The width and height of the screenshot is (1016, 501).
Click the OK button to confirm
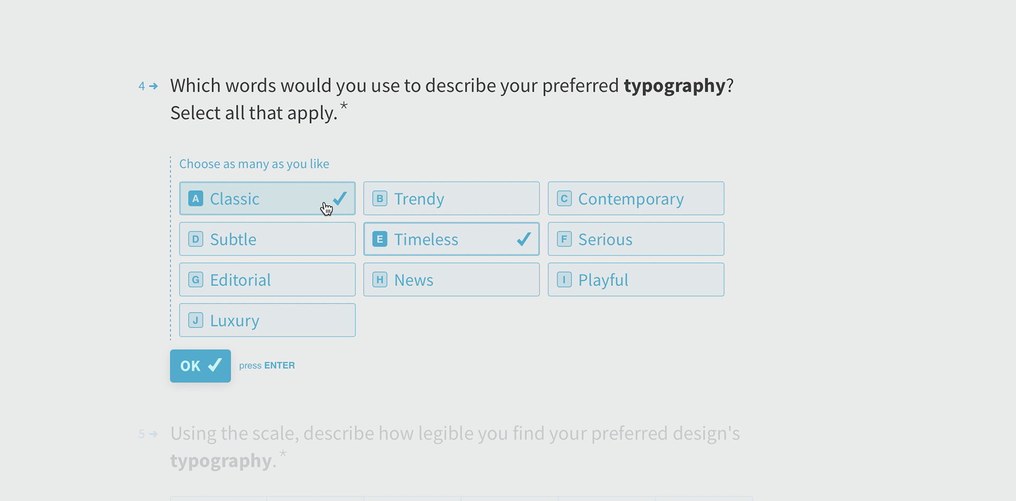coord(200,366)
